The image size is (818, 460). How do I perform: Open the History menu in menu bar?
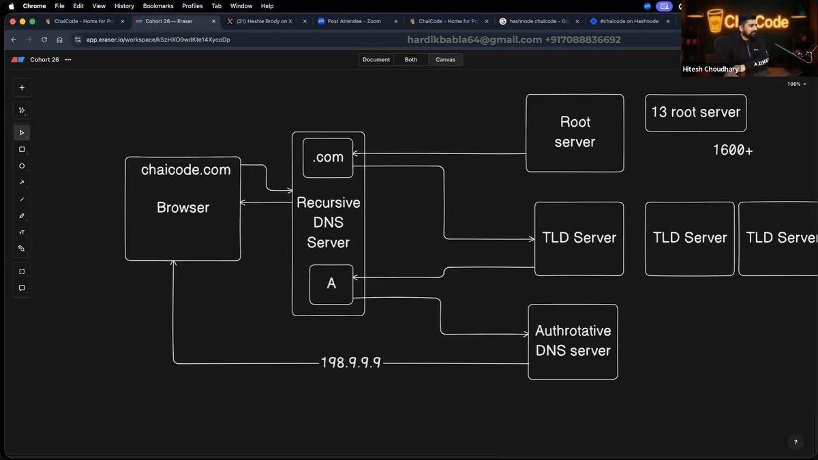pyautogui.click(x=124, y=6)
